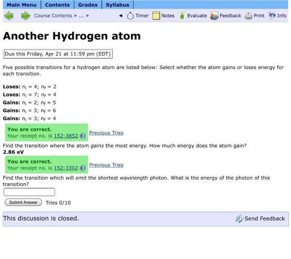
Task: Collapse toolbar with small black triangle
Action: tap(121, 16)
